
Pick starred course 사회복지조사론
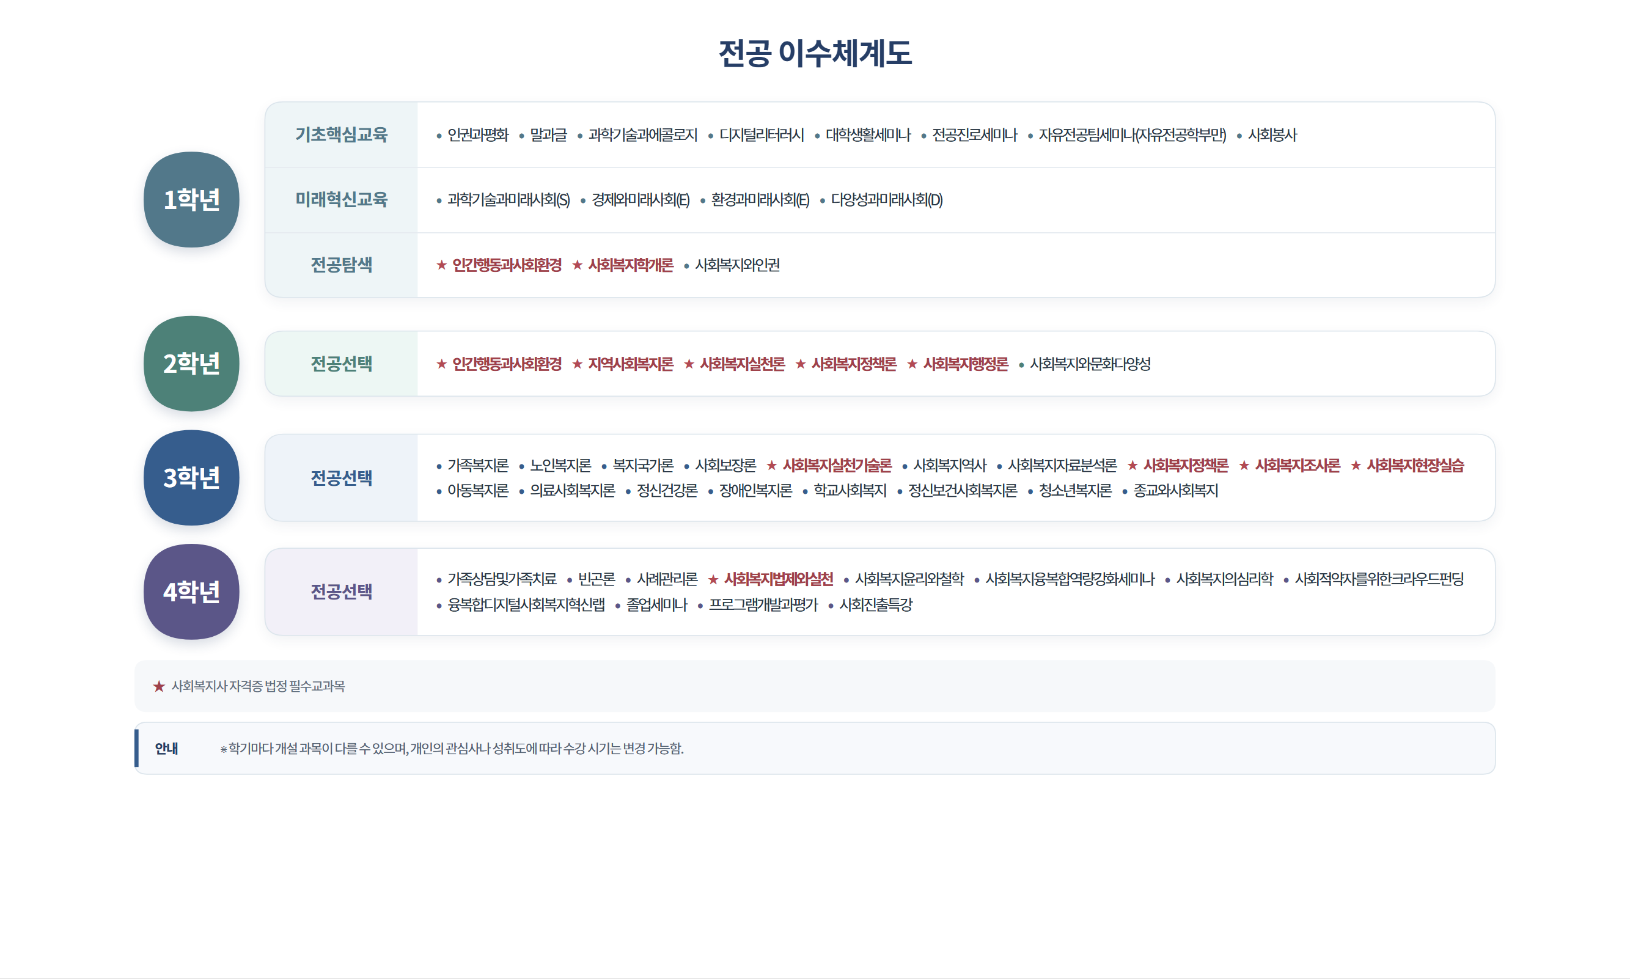pos(1298,465)
